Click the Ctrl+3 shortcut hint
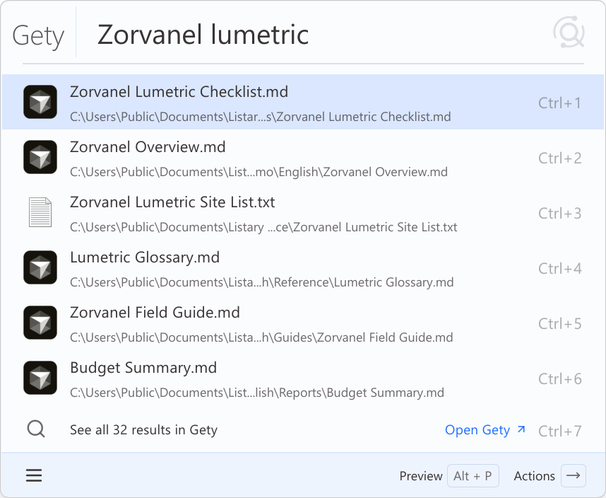606x498 pixels. [x=559, y=213]
